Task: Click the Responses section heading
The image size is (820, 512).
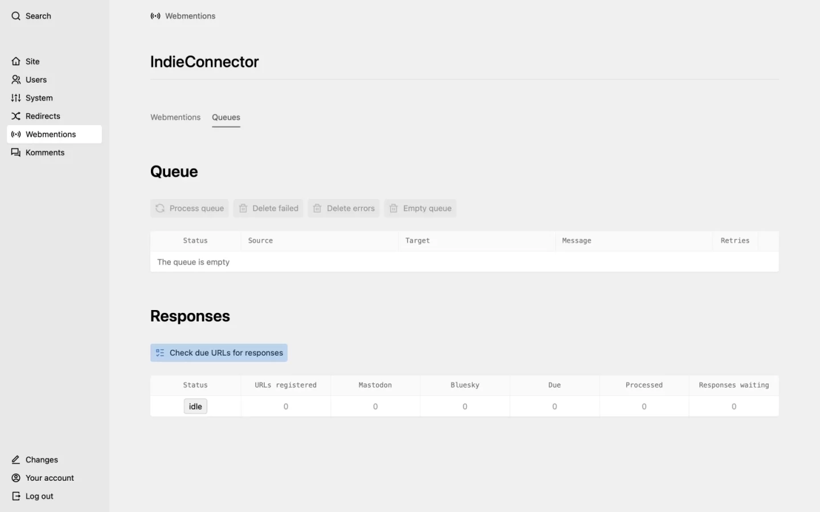Action: (190, 316)
